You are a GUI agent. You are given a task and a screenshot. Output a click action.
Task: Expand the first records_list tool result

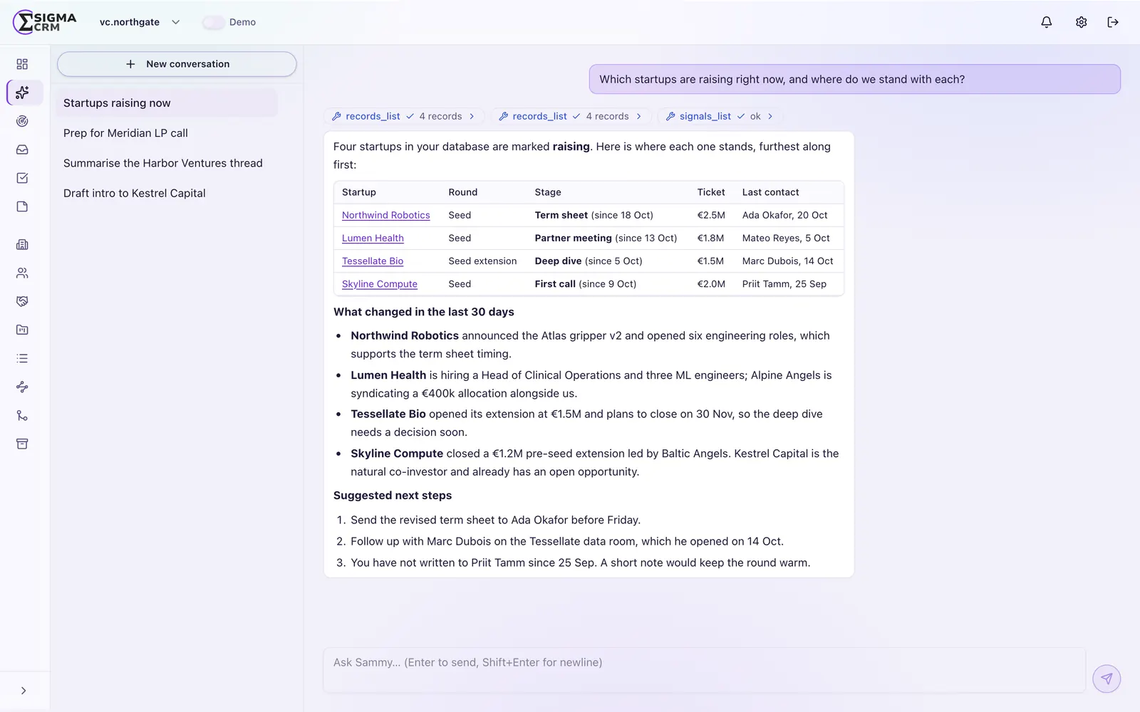(404, 116)
